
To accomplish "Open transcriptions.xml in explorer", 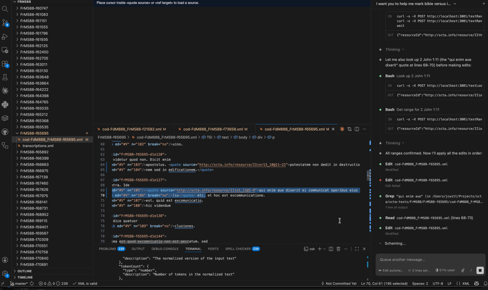I will click(38, 146).
